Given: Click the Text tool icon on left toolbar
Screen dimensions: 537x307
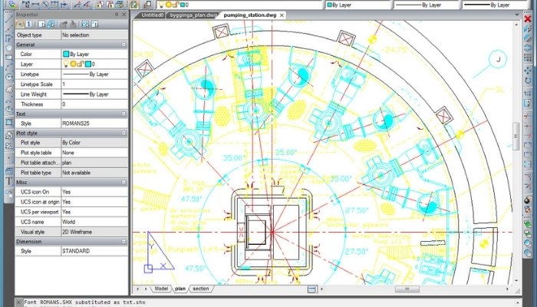Looking at the screenshot, I should point(9,182).
